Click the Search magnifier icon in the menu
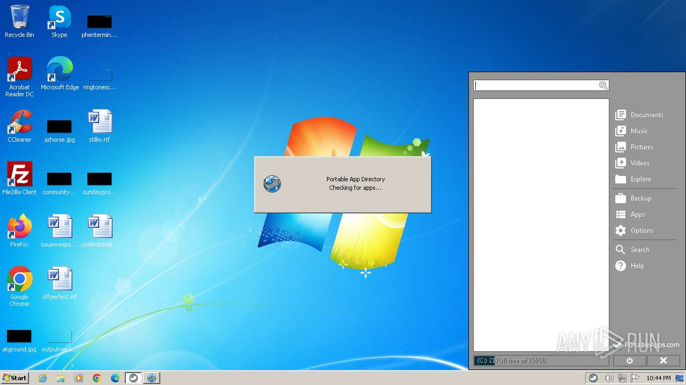 (x=621, y=250)
